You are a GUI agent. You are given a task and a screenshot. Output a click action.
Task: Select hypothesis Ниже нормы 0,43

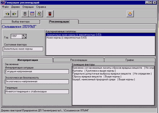coord(100,38)
